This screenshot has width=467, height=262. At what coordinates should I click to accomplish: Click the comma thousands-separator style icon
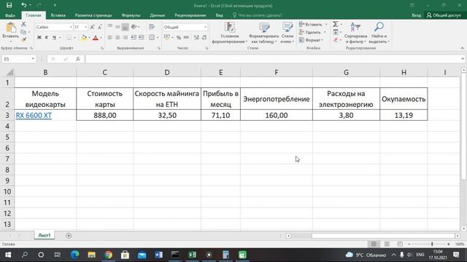[x=186, y=37]
